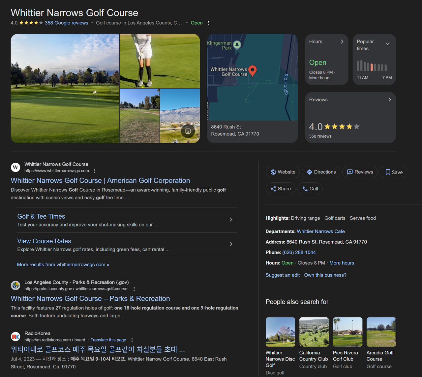422x377 pixels.
Task: Open 358 Google reviews link
Action: click(x=67, y=23)
